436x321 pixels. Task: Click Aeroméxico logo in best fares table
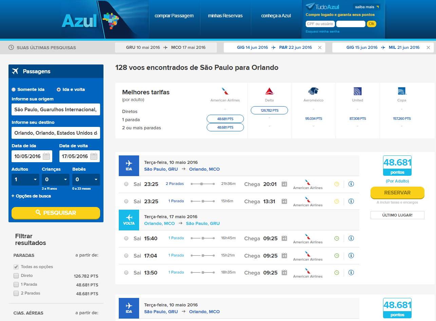[x=313, y=91]
